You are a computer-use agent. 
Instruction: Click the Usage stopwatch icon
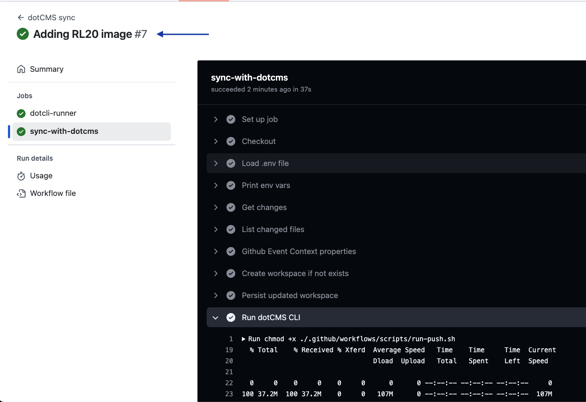pyautogui.click(x=21, y=176)
